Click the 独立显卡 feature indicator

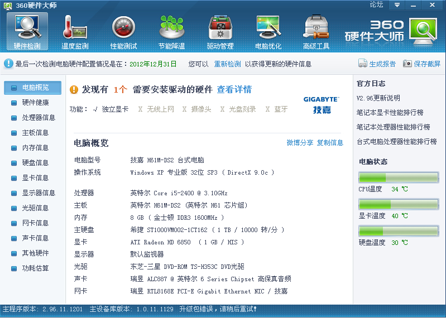point(111,109)
